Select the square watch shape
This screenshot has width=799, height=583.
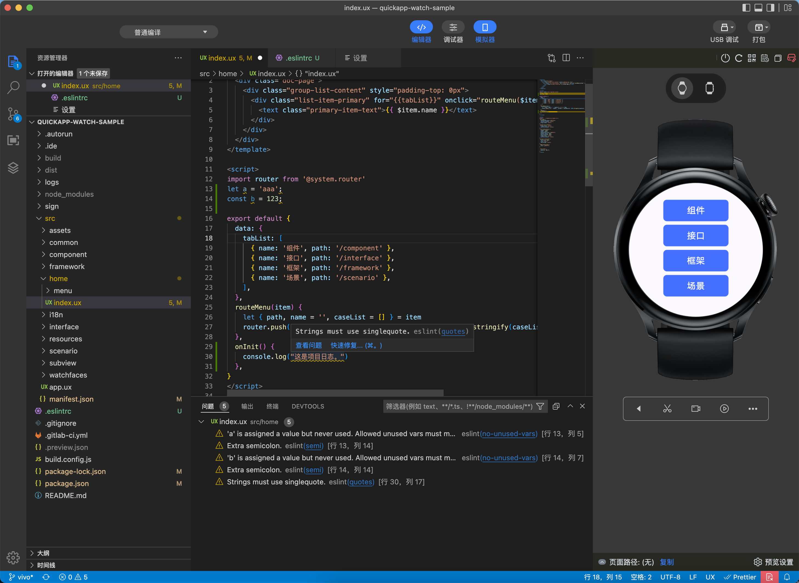pos(709,88)
